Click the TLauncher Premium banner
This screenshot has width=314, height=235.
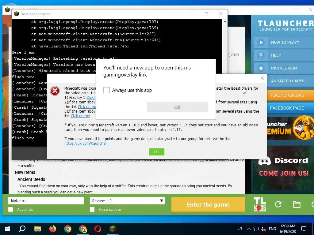point(290,129)
